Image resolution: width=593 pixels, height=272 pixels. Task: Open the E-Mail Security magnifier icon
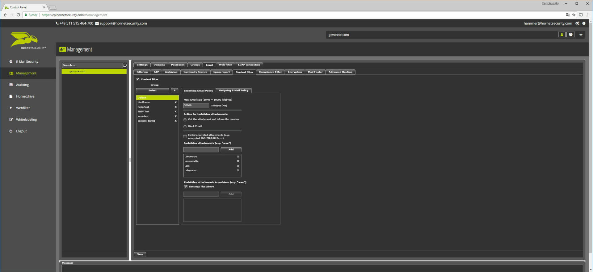click(11, 62)
